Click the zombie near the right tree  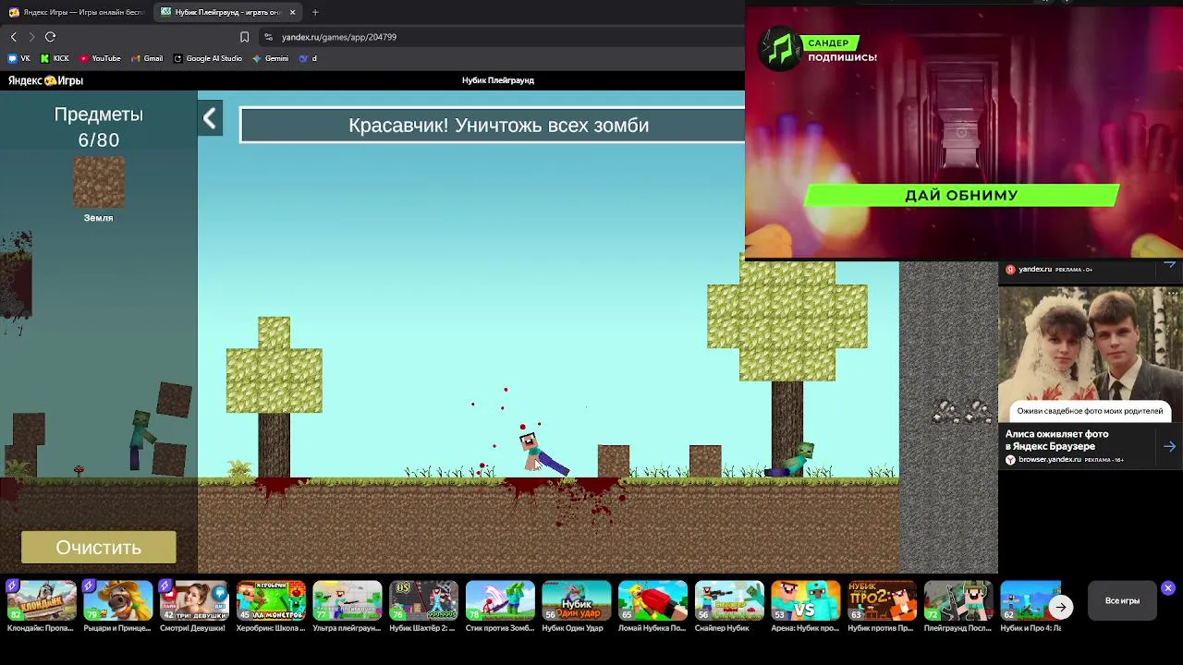[791, 460]
